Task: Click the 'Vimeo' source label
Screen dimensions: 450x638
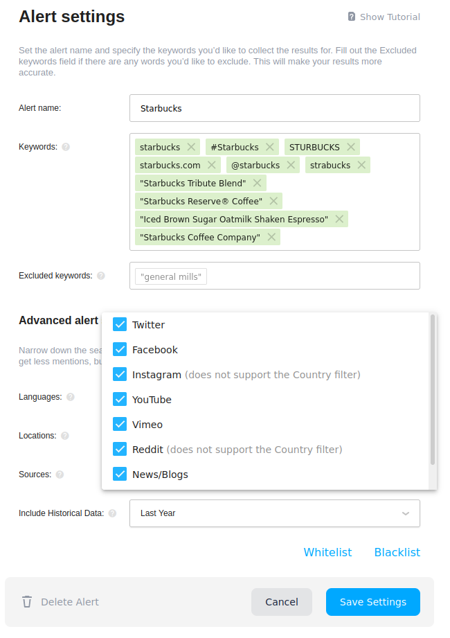Action: point(147,425)
